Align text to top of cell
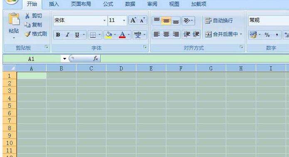The width and height of the screenshot is (289, 157). [157, 20]
